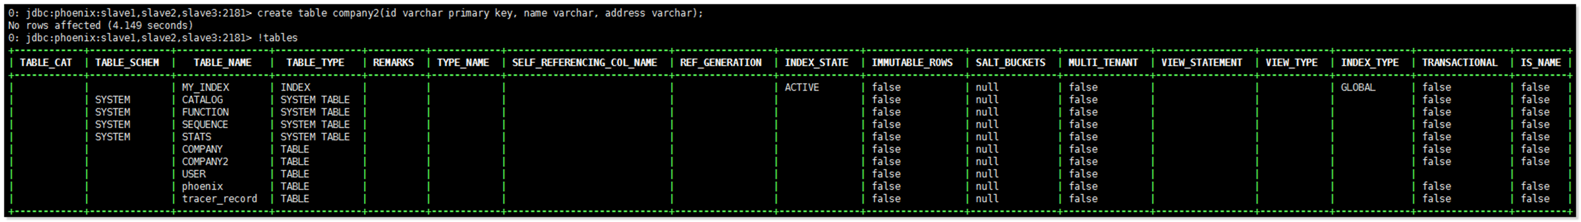1581x222 pixels.
Task: Click the TABLE_SCHEM column header
Action: (x=127, y=63)
